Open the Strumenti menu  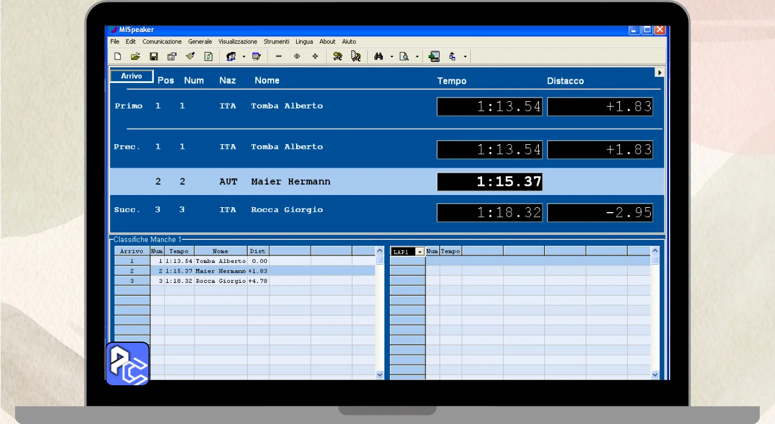click(x=276, y=42)
